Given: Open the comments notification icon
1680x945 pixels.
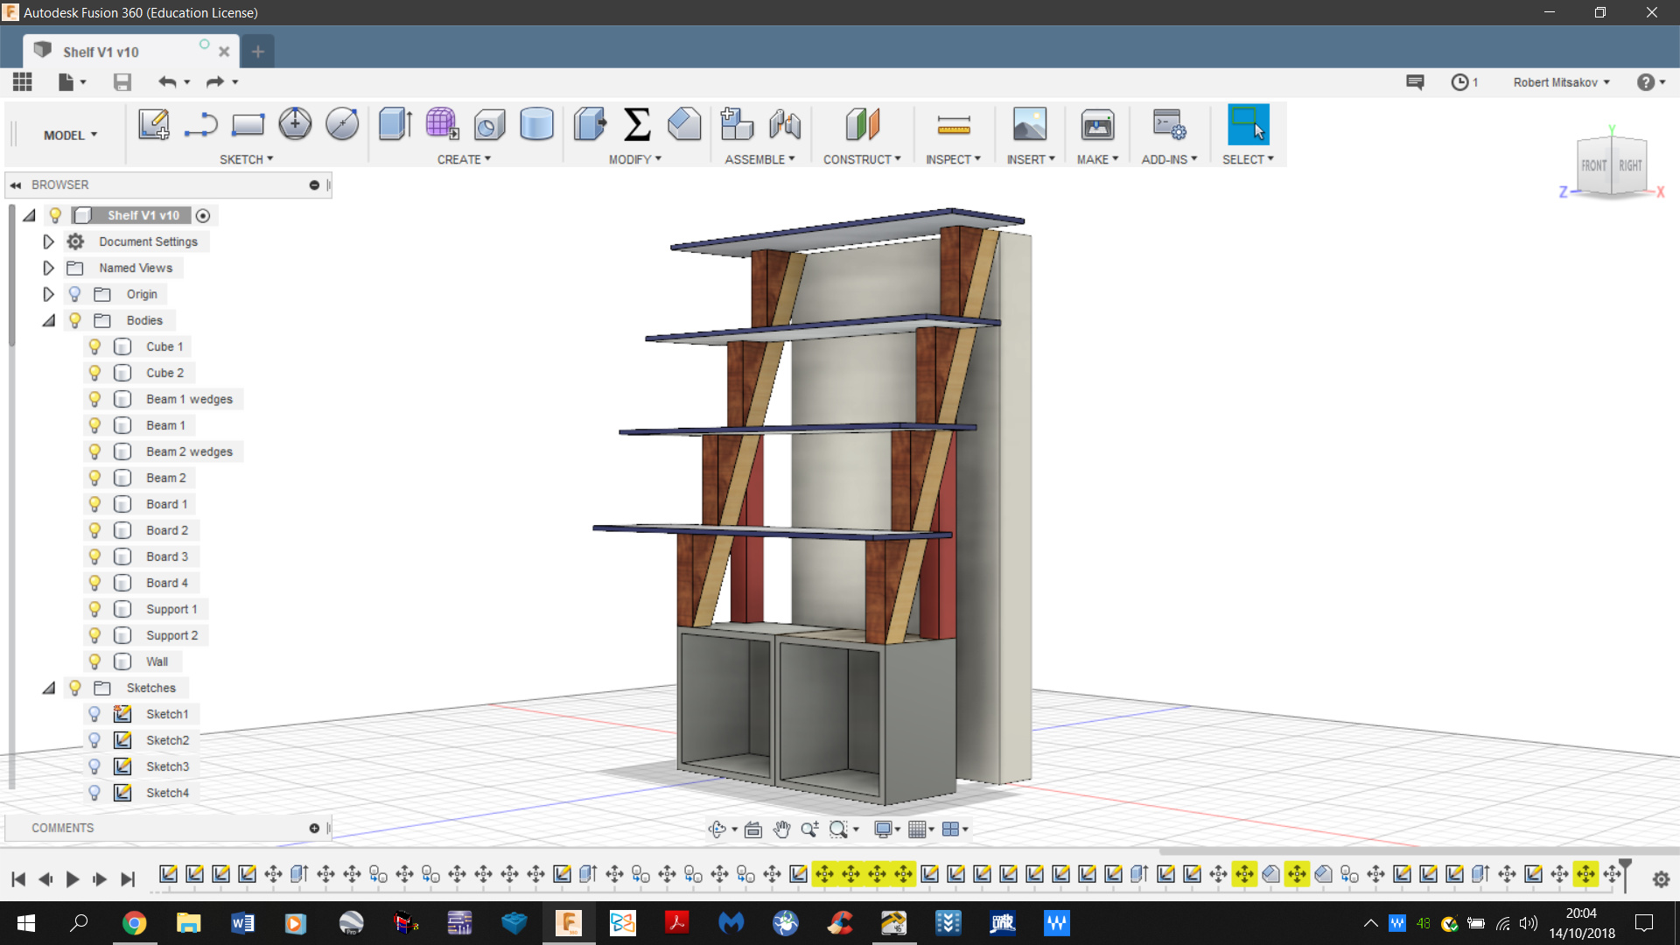Looking at the screenshot, I should (1415, 82).
